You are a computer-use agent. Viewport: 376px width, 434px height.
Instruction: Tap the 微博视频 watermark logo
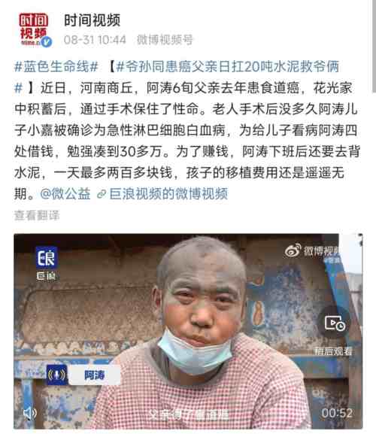pyautogui.click(x=312, y=251)
